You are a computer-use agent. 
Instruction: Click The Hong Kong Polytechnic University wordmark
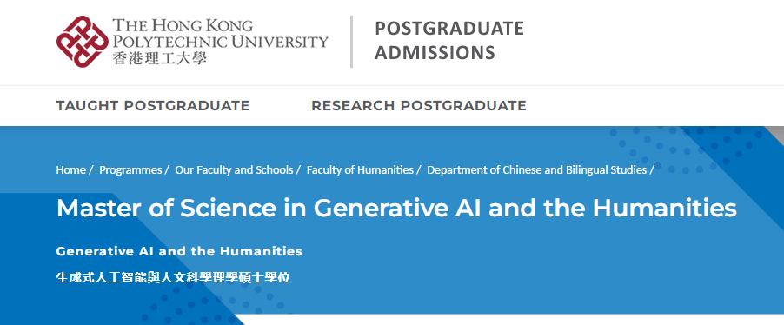click(220, 33)
